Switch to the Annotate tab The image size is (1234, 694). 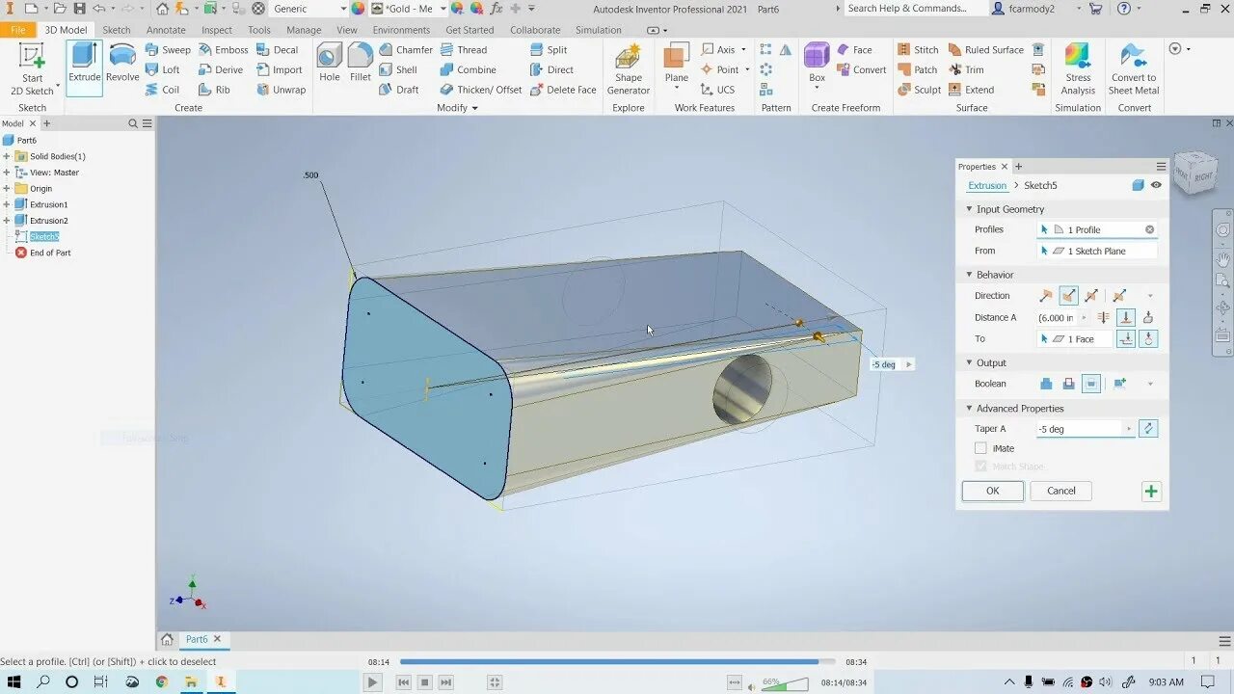pyautogui.click(x=166, y=30)
